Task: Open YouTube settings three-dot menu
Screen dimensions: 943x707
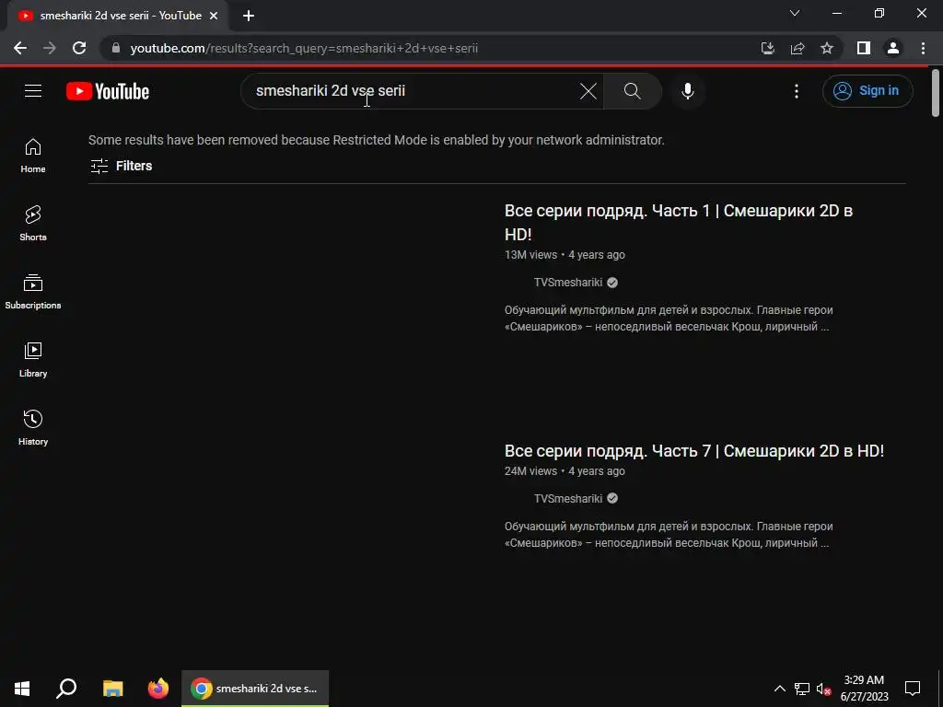Action: [x=797, y=91]
